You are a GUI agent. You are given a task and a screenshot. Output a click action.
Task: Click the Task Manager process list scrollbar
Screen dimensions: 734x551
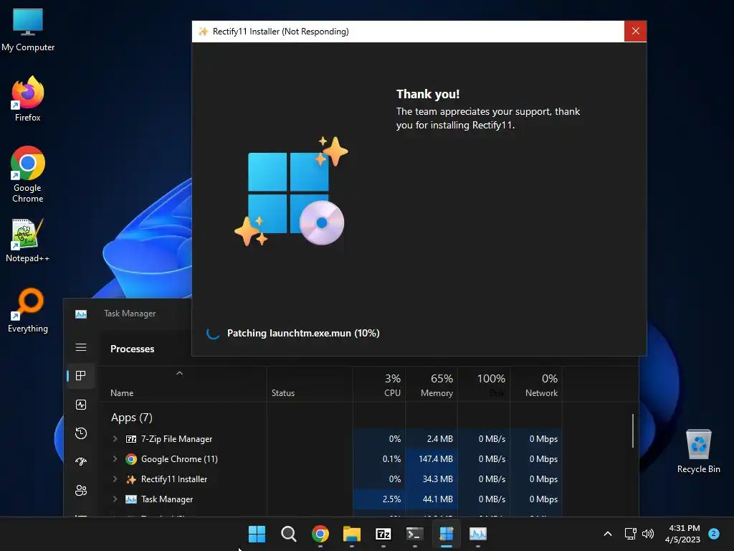(x=633, y=430)
